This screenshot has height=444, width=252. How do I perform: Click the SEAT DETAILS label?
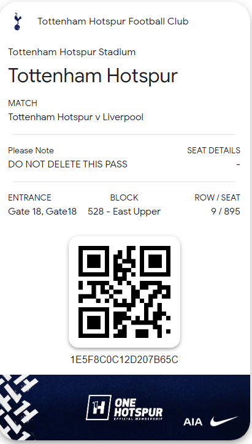(214, 150)
